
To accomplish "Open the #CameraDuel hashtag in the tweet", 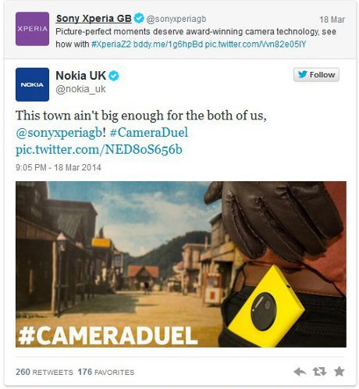I will click(149, 132).
